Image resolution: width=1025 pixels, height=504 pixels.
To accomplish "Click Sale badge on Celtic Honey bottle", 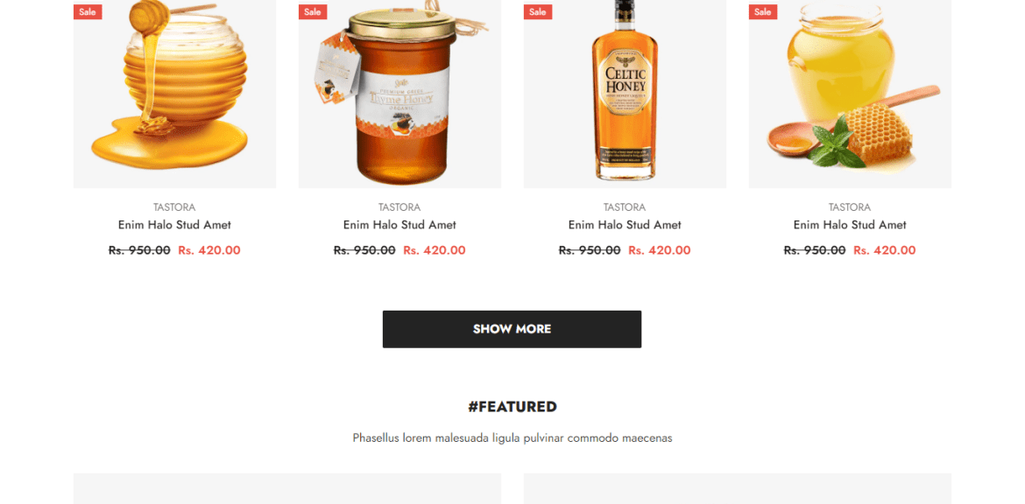I will click(538, 11).
